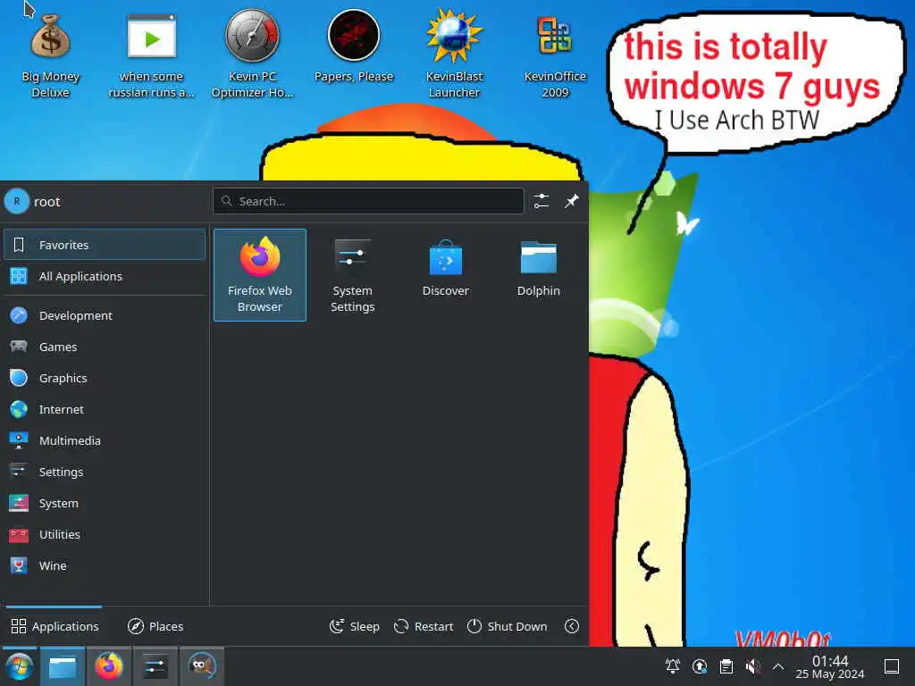This screenshot has height=686, width=915.
Task: Select Favorites category
Action: [x=105, y=245]
